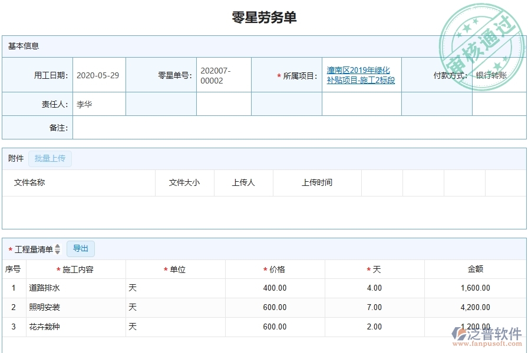
Task: Click the 备注 remarks input area
Action: click(236, 127)
